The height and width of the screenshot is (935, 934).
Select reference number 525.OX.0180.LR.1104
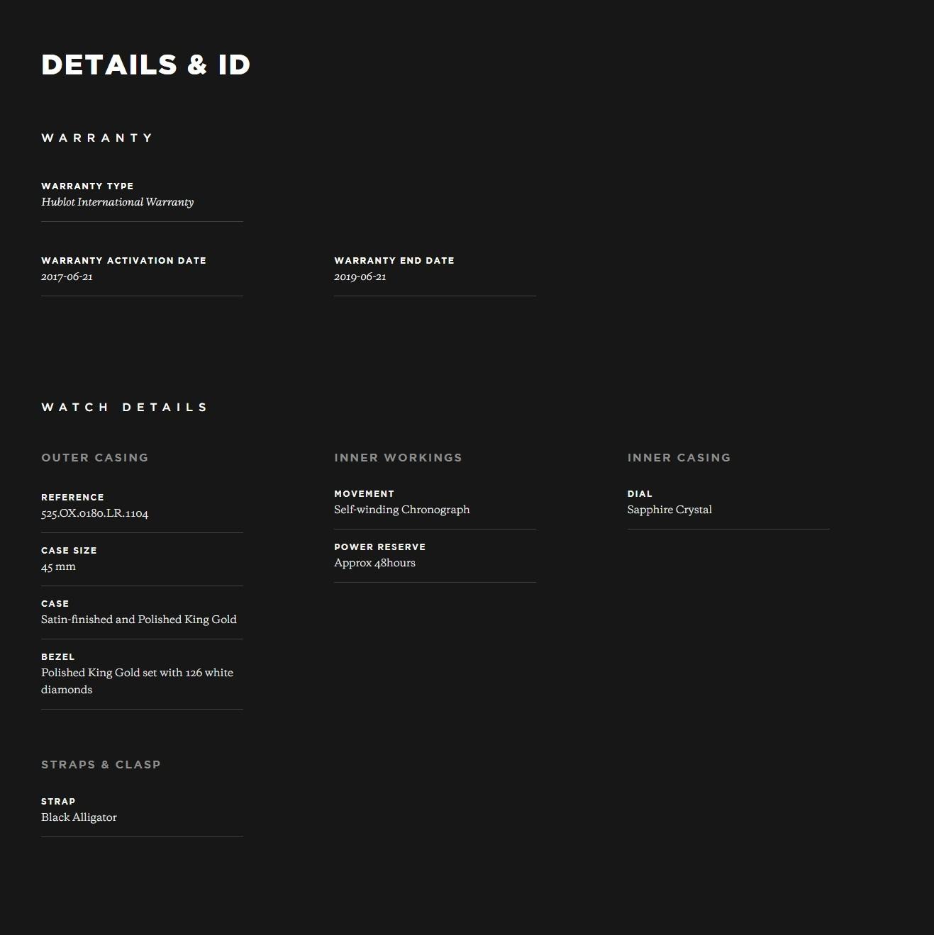tap(95, 513)
